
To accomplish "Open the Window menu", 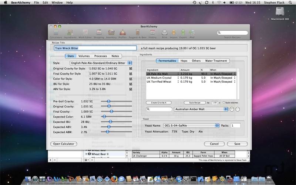I will click(57, 3).
